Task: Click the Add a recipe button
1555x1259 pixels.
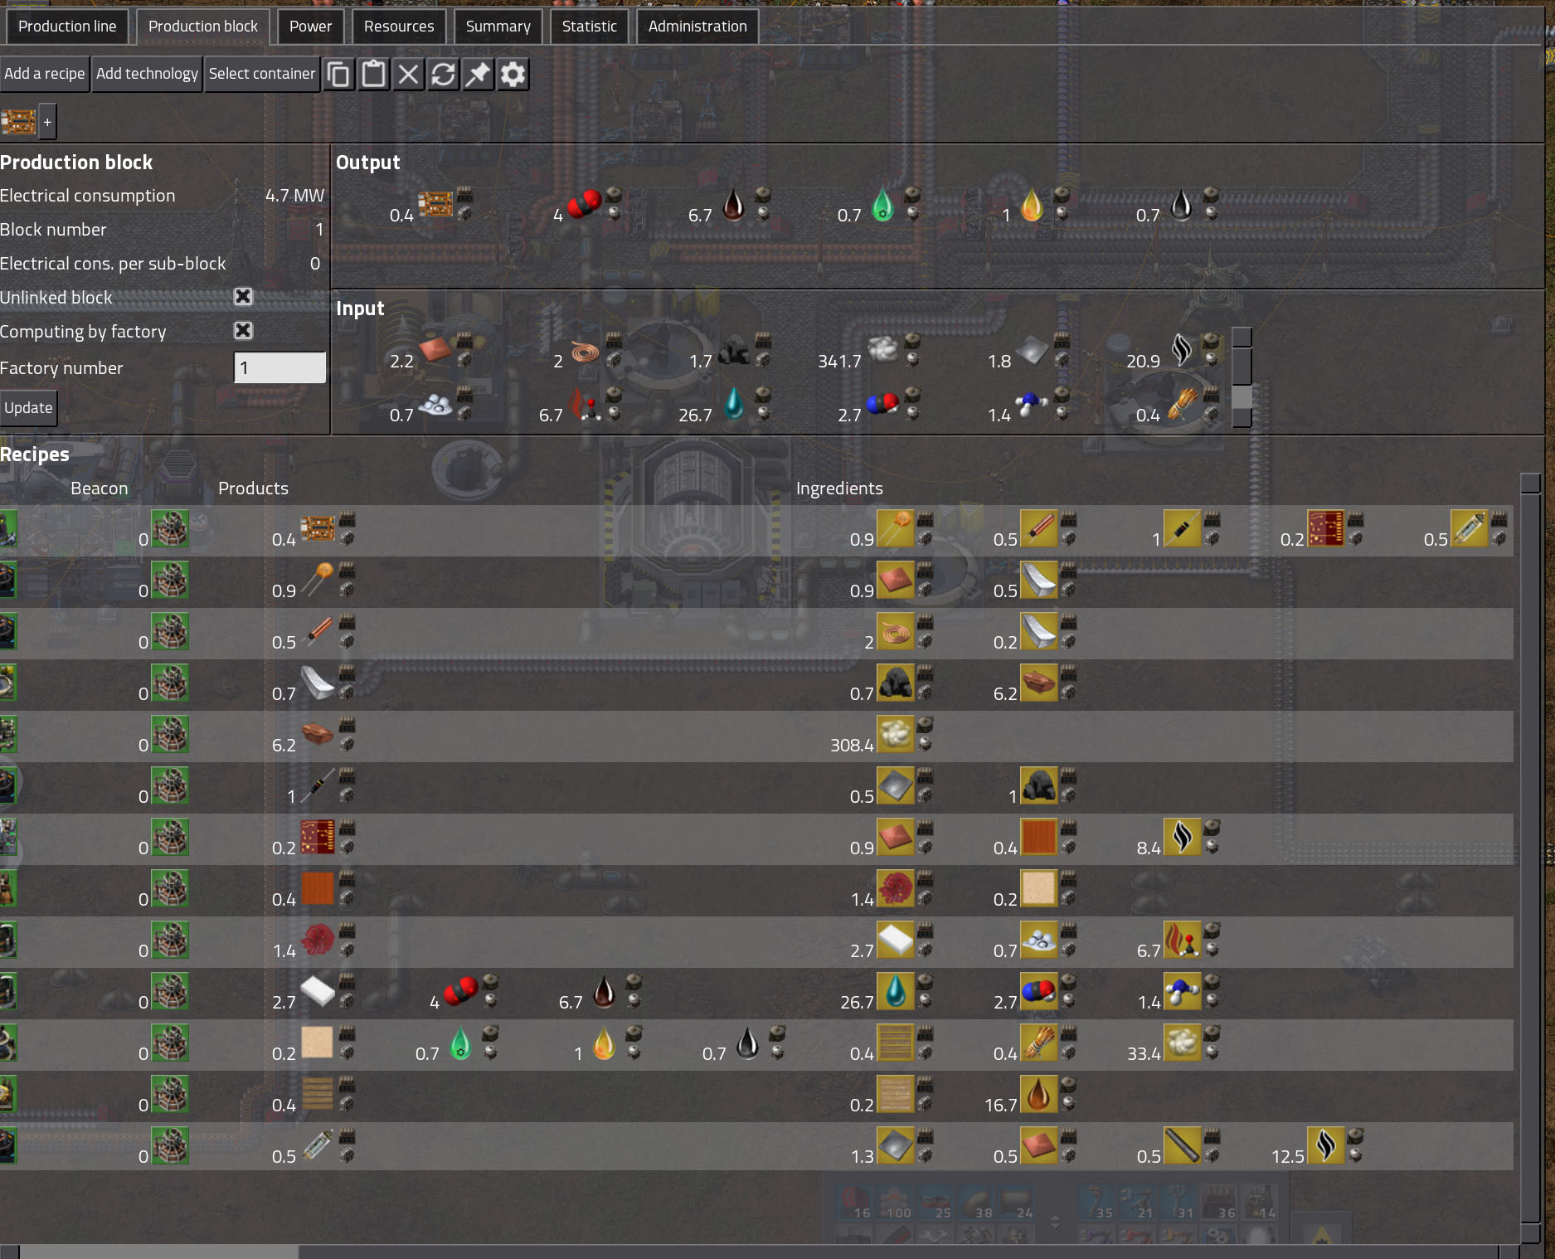Action: coord(44,74)
